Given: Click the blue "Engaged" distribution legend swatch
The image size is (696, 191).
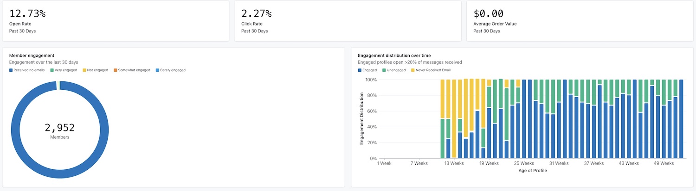Looking at the screenshot, I should pyautogui.click(x=360, y=70).
